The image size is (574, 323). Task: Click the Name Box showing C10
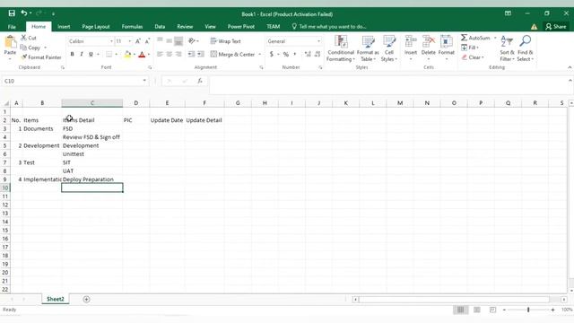(x=72, y=81)
